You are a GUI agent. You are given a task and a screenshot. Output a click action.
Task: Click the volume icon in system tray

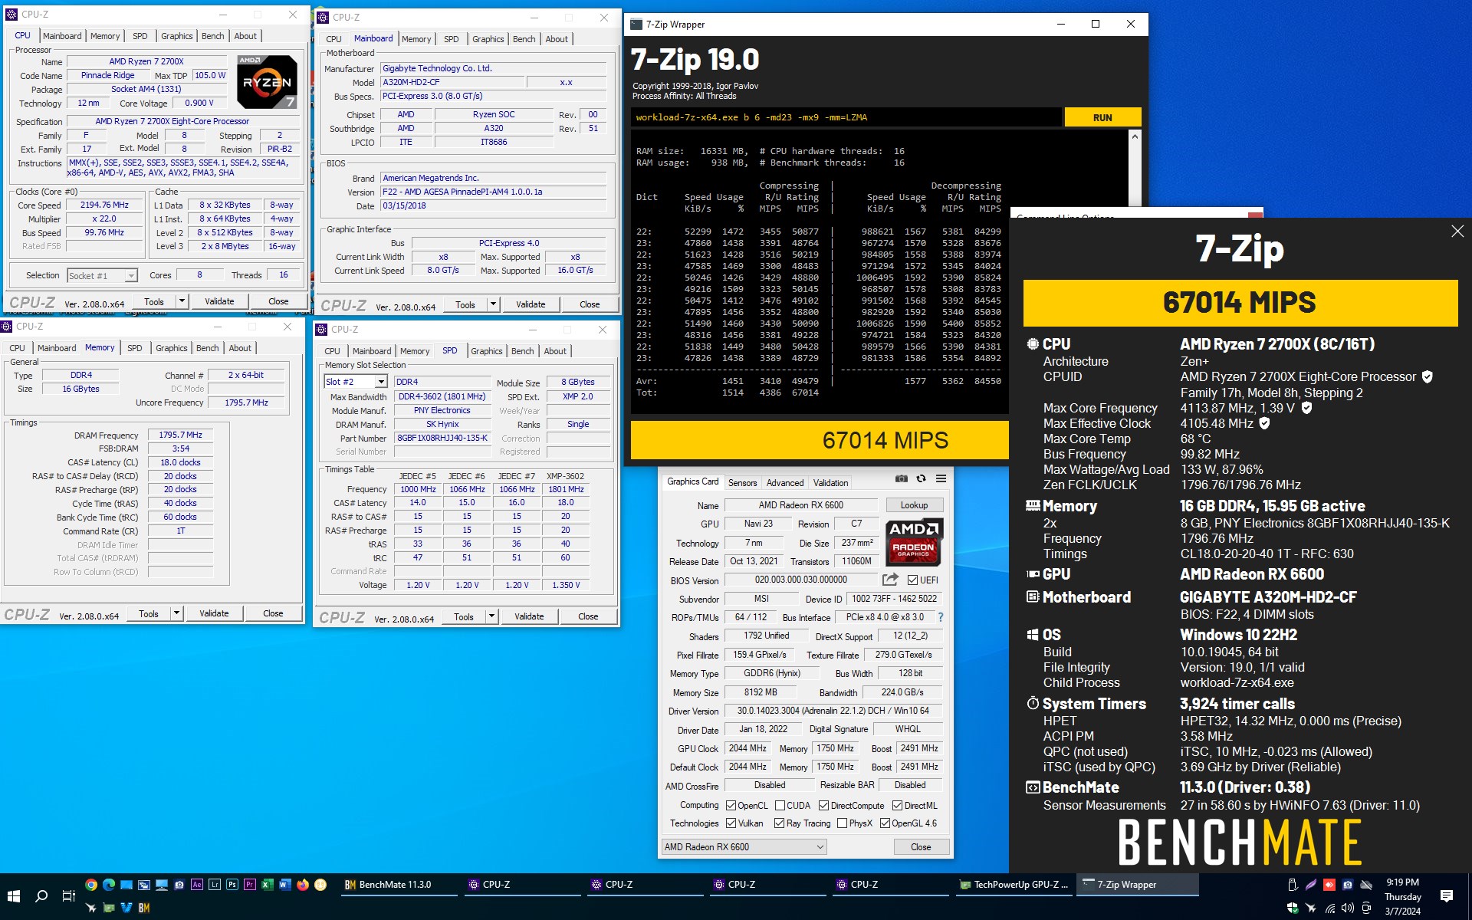[x=1348, y=908]
